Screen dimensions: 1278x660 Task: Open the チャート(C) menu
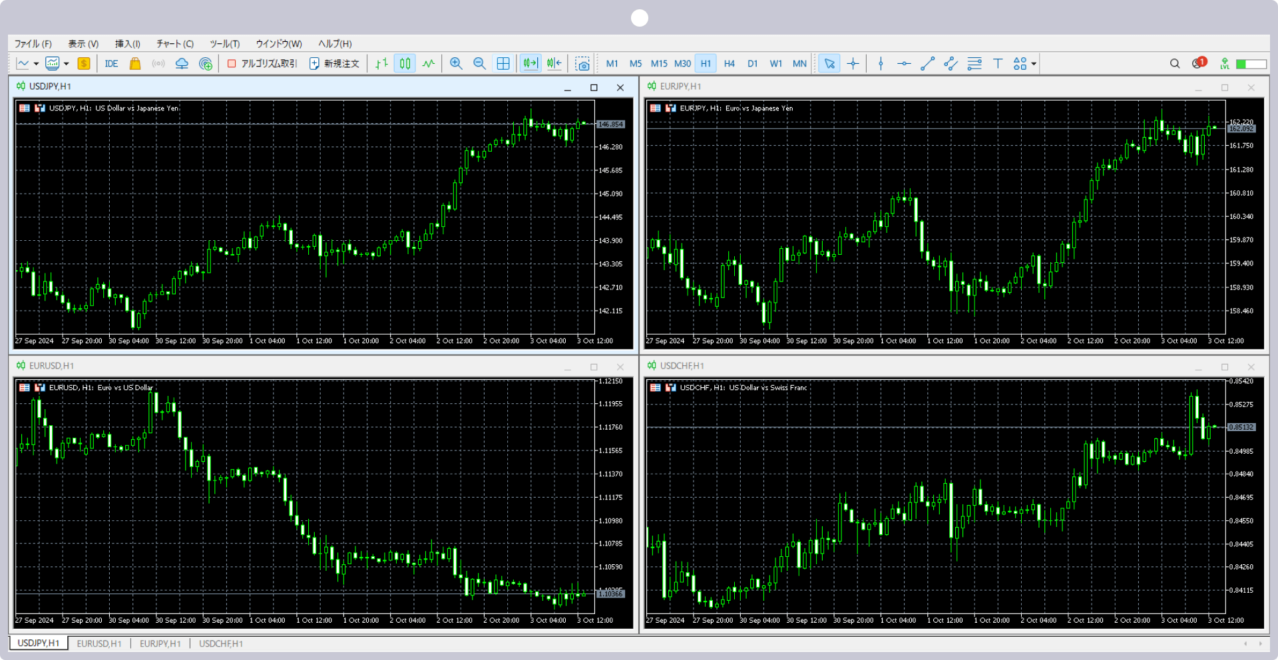pos(175,44)
